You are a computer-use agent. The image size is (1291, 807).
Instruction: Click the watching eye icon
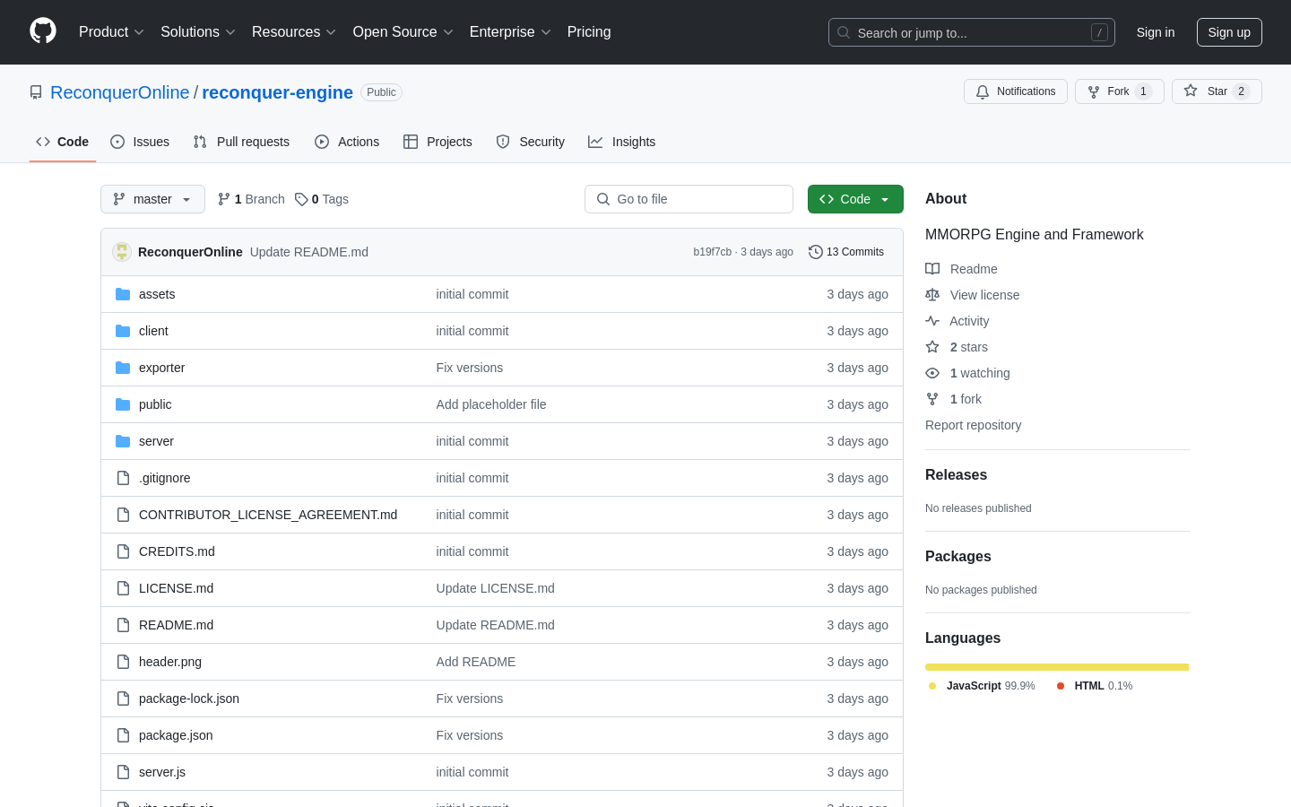pos(932,373)
